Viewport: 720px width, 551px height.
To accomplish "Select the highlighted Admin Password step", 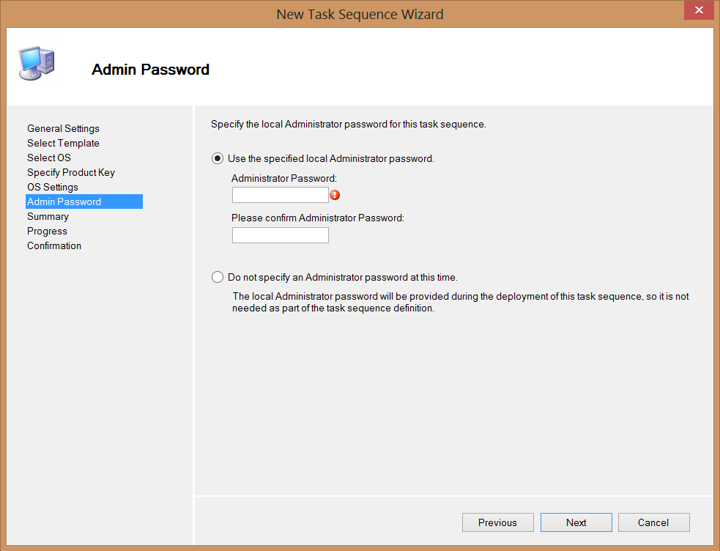I will [x=64, y=201].
